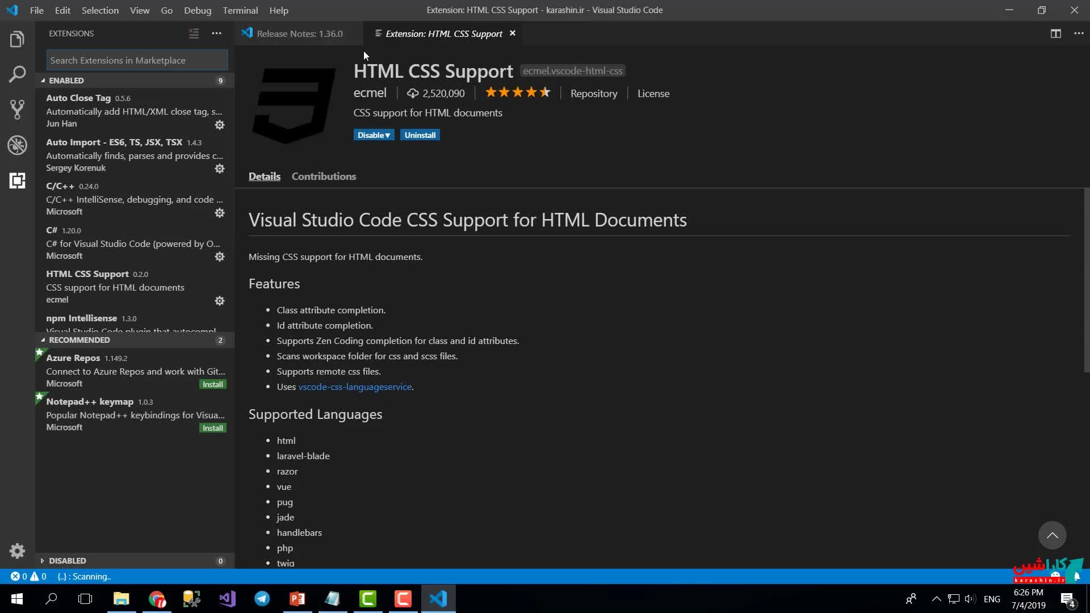
Task: Open the Disable dropdown for the extension
Action: [374, 135]
